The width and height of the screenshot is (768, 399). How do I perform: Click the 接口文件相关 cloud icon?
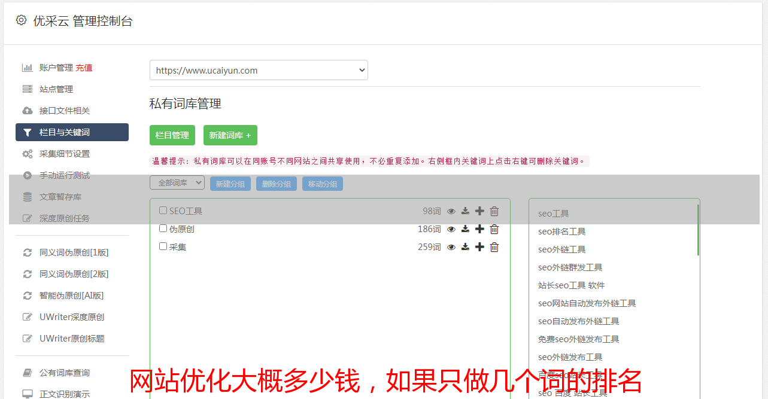[28, 111]
